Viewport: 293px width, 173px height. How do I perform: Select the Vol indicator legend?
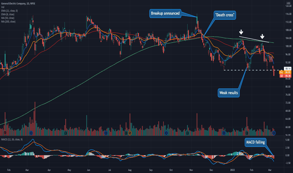pos(3,7)
